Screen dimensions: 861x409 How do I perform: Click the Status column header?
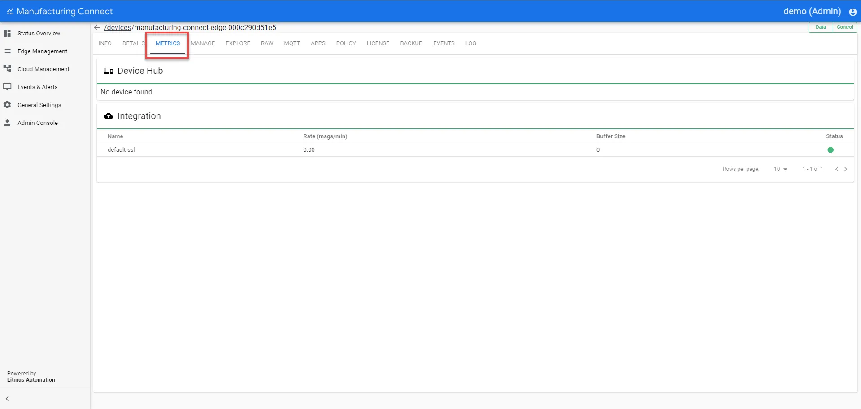click(x=835, y=136)
